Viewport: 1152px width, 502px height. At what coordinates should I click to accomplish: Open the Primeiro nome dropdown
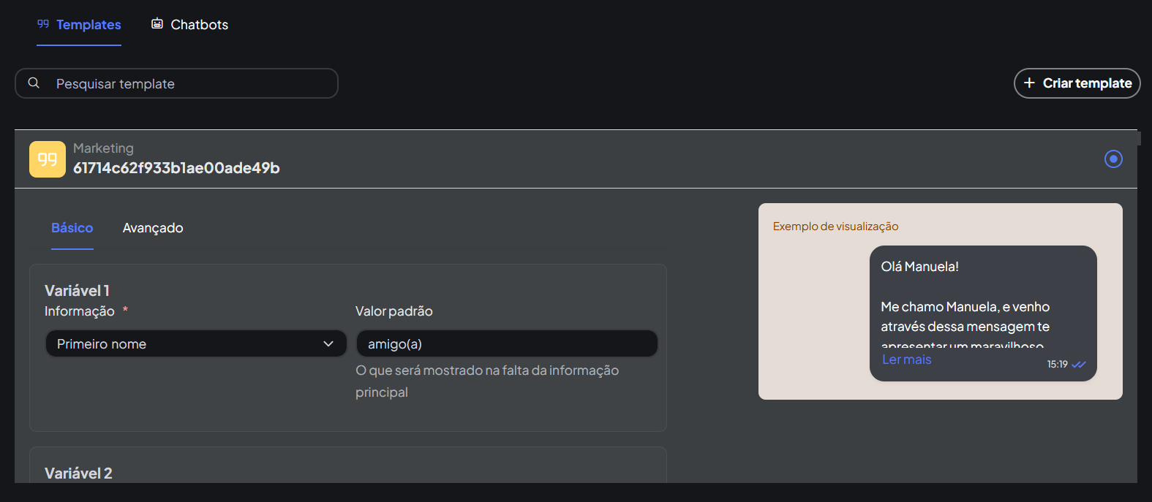click(195, 344)
